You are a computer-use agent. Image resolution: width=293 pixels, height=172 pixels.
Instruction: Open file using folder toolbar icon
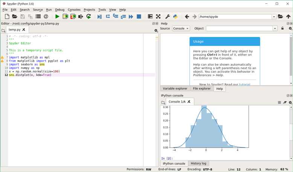click(15, 17)
